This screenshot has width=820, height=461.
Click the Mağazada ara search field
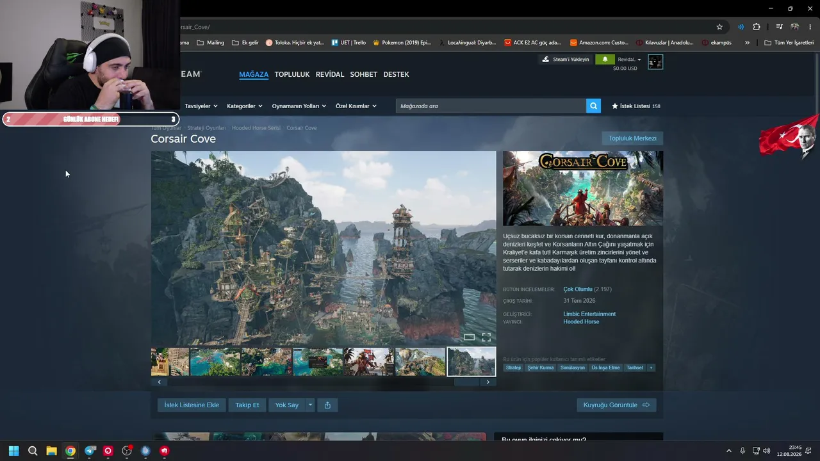pyautogui.click(x=491, y=106)
